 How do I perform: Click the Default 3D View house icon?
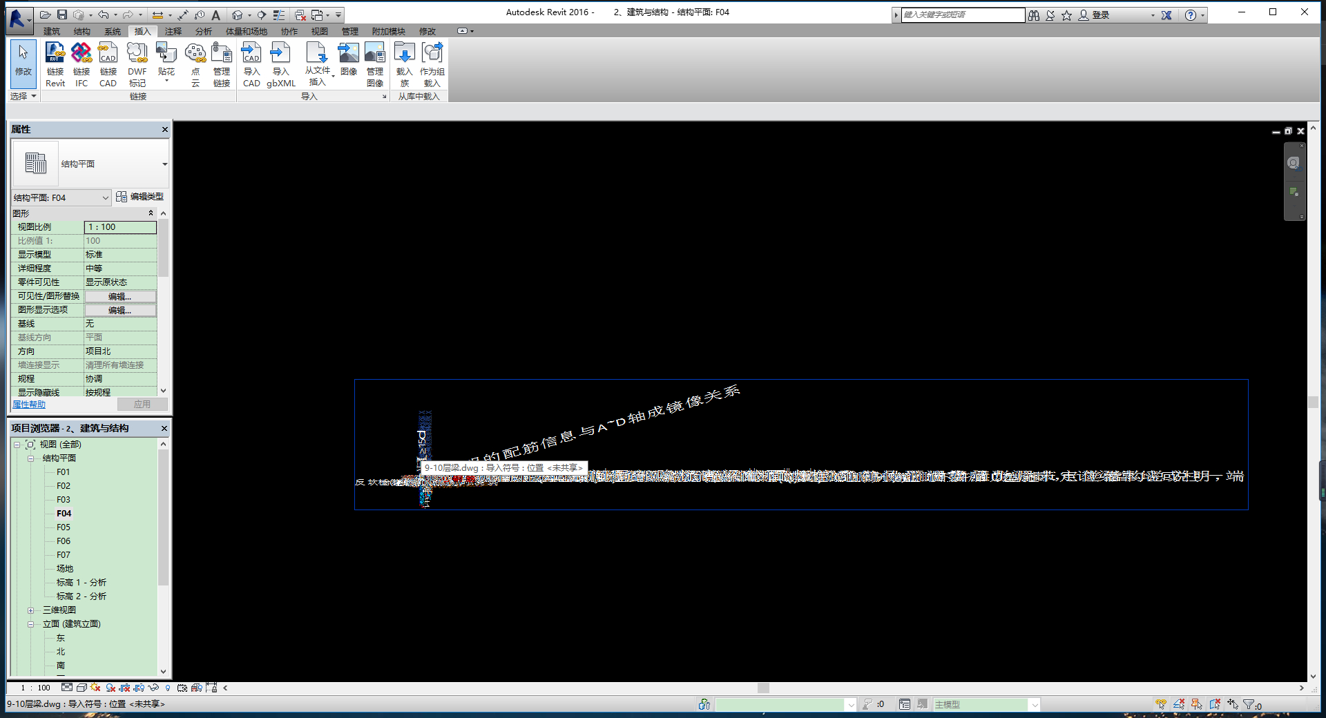tap(237, 14)
